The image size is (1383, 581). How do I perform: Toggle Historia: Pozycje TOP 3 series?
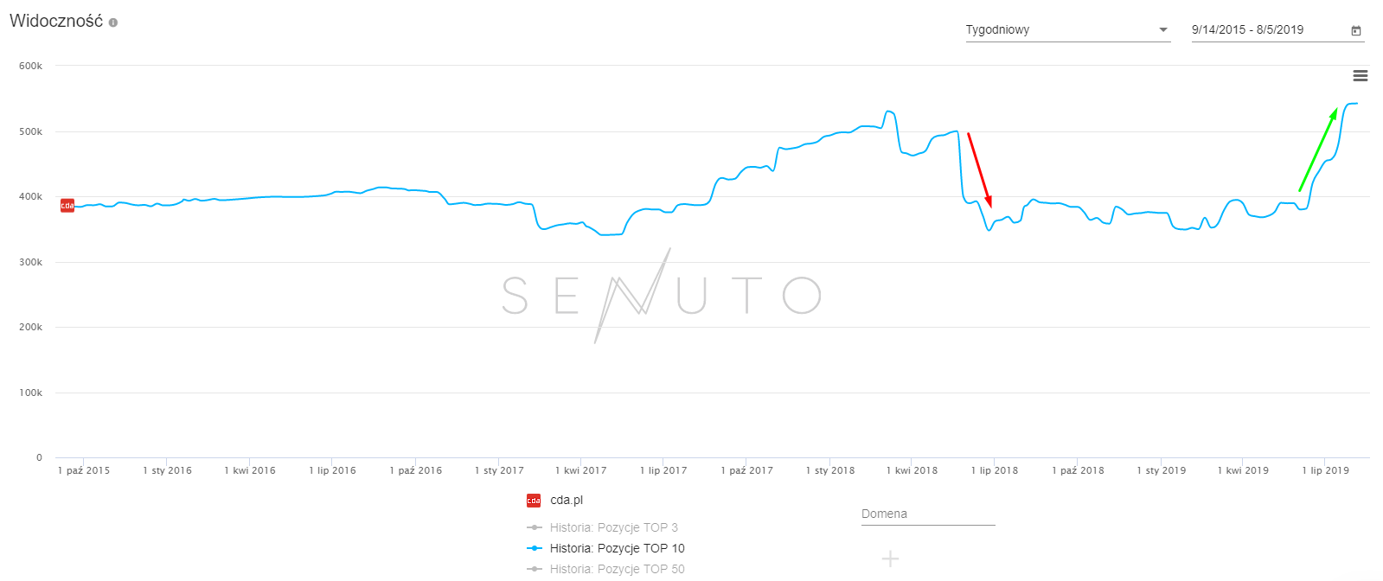click(613, 527)
